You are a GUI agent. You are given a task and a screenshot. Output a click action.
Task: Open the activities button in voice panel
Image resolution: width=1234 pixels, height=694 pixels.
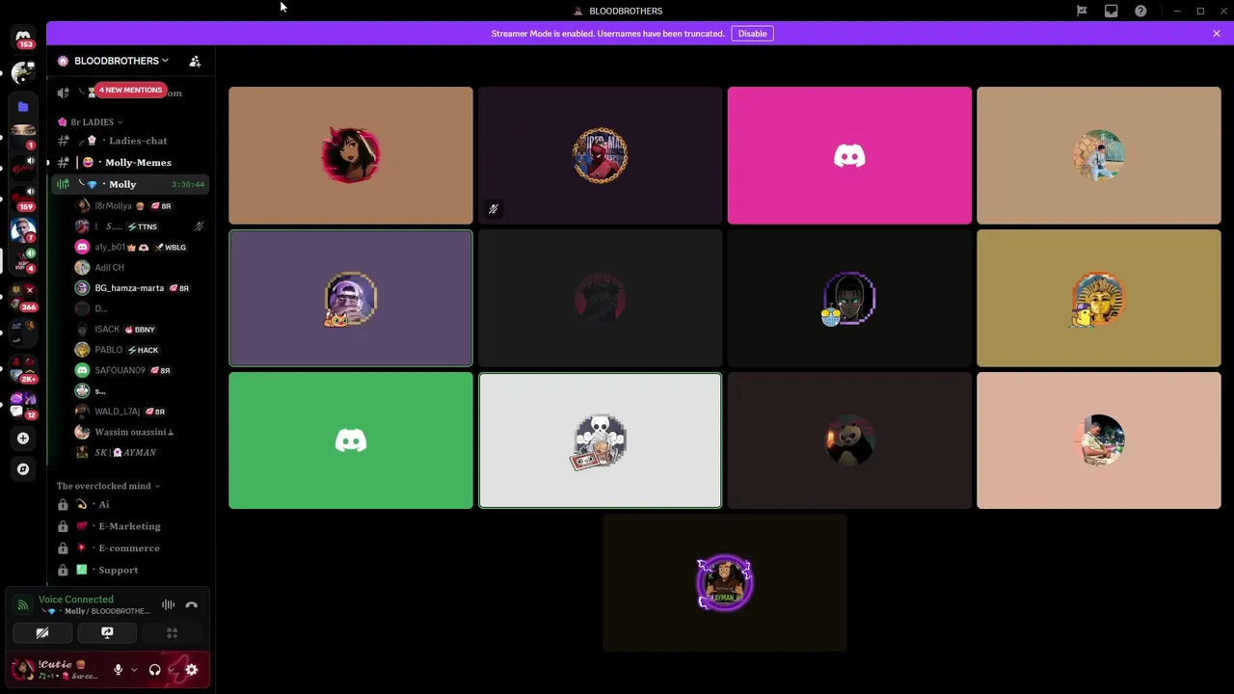tap(172, 633)
